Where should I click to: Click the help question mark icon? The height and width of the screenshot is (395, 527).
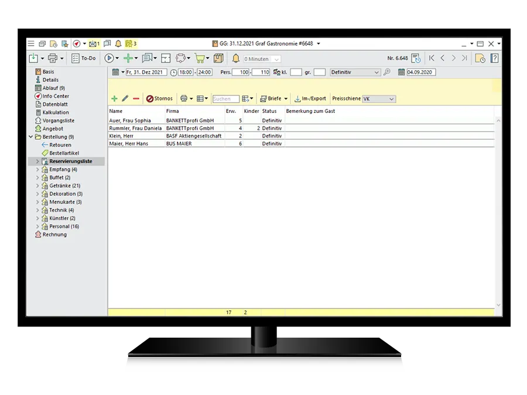click(x=495, y=58)
